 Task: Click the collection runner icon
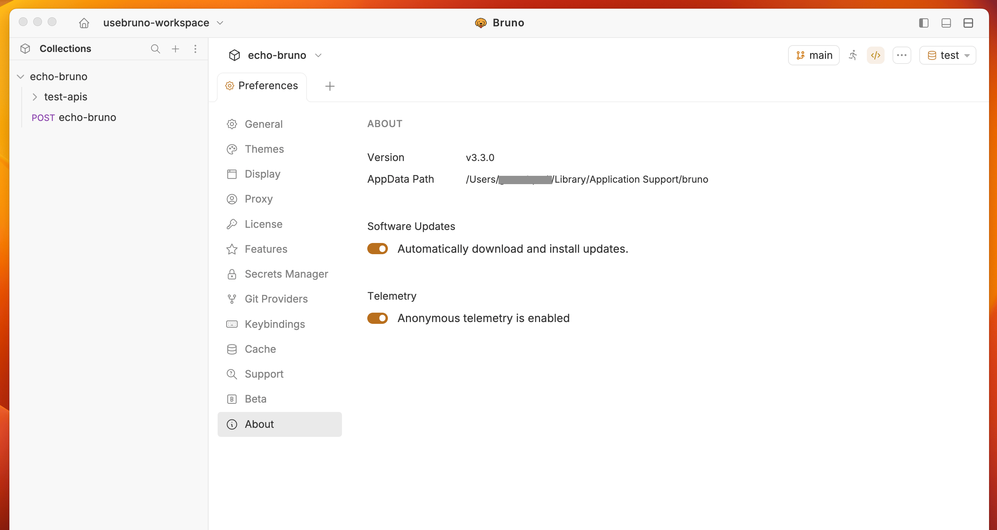click(853, 55)
